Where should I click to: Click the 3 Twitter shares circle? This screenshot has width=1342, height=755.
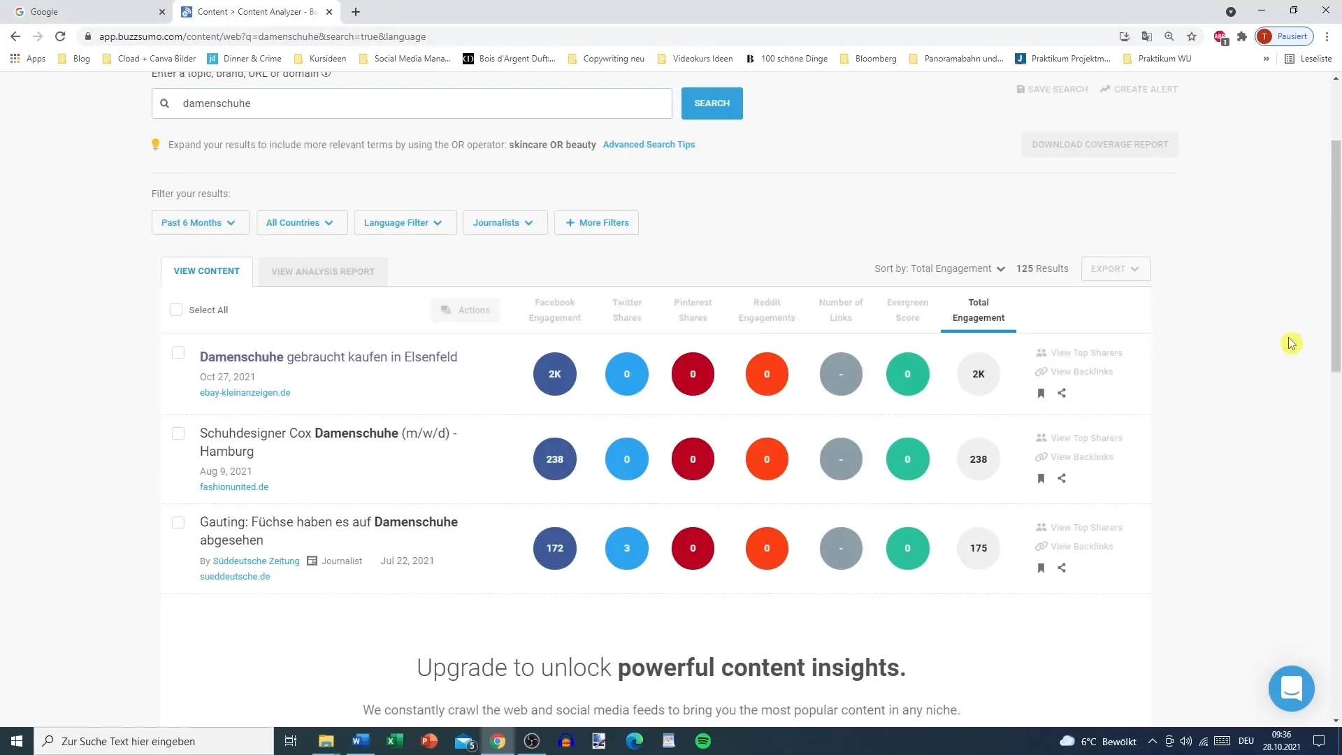coord(627,548)
